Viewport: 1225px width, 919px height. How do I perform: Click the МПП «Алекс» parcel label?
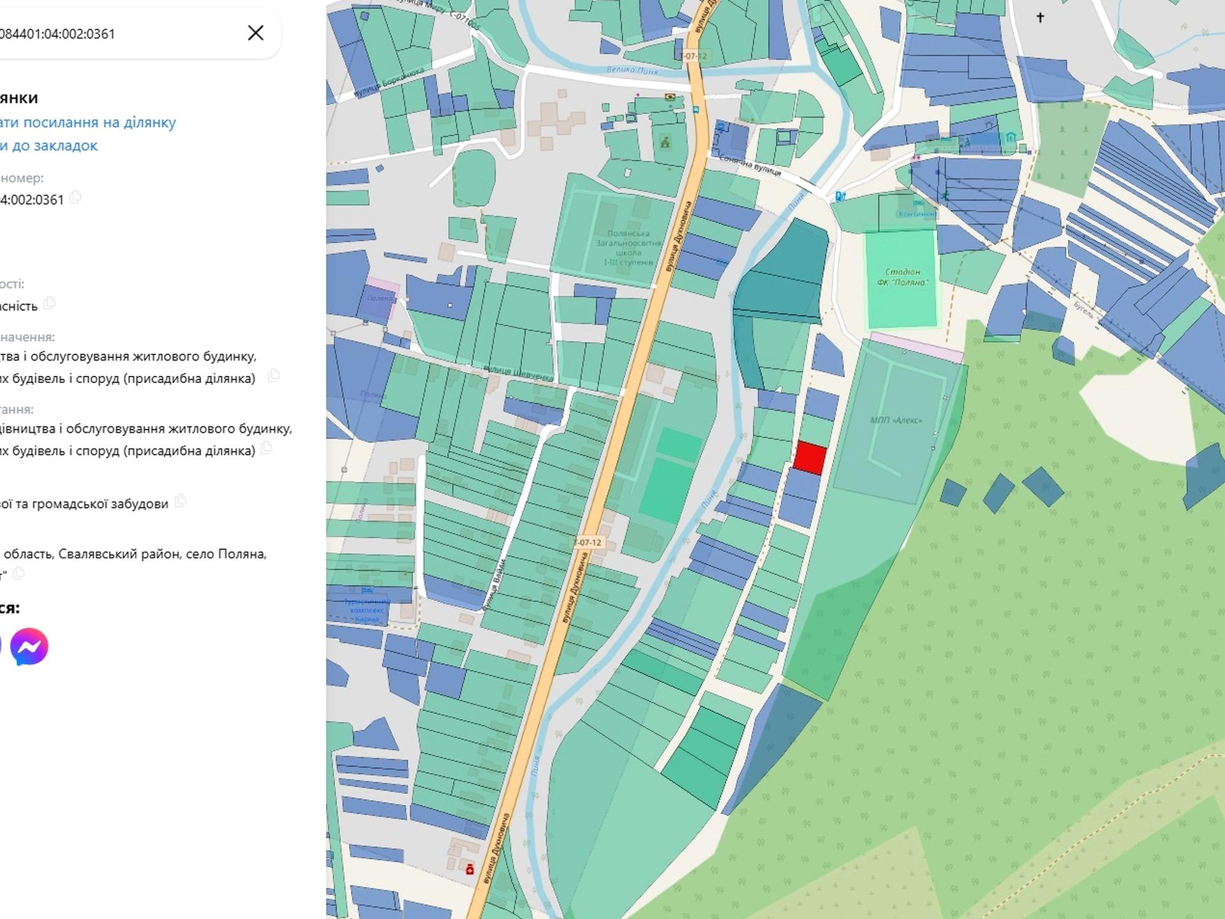pyautogui.click(x=896, y=420)
